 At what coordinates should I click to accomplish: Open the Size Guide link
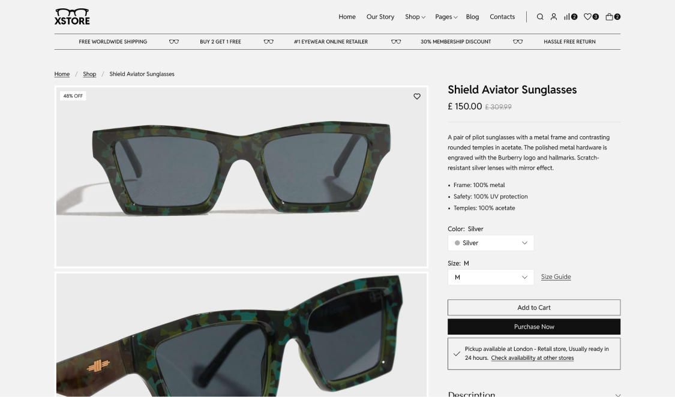coord(556,277)
